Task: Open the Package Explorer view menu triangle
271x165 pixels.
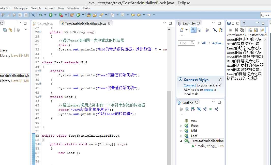Action: (x=26, y=29)
